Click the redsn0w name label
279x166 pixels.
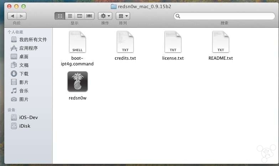tap(78, 98)
